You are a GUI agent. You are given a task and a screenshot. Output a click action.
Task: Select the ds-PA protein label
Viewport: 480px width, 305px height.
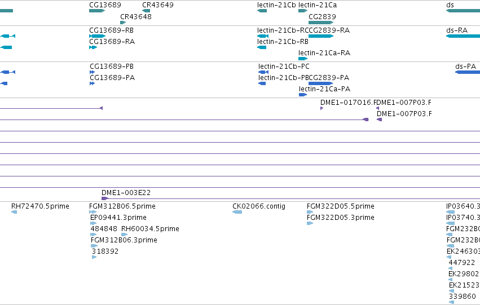coord(465,66)
